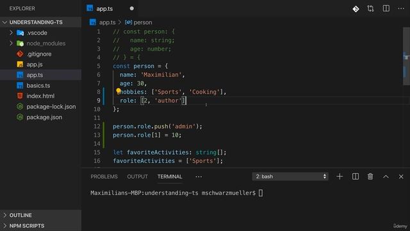Select the TERMINAL tab

coord(170,177)
